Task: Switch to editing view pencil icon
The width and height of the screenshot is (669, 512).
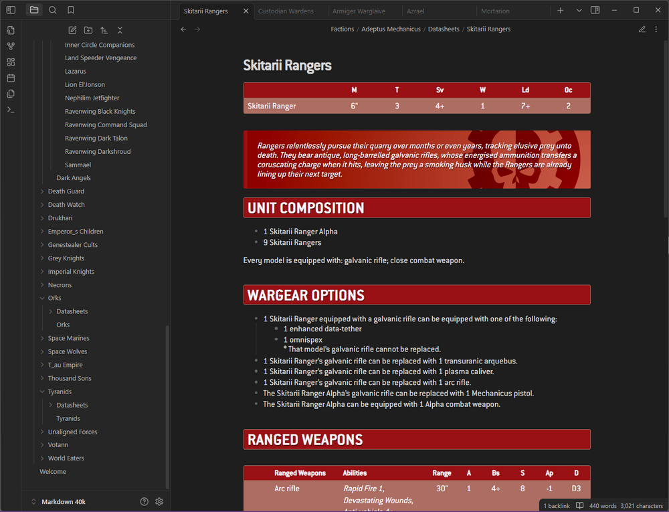Action: click(642, 29)
